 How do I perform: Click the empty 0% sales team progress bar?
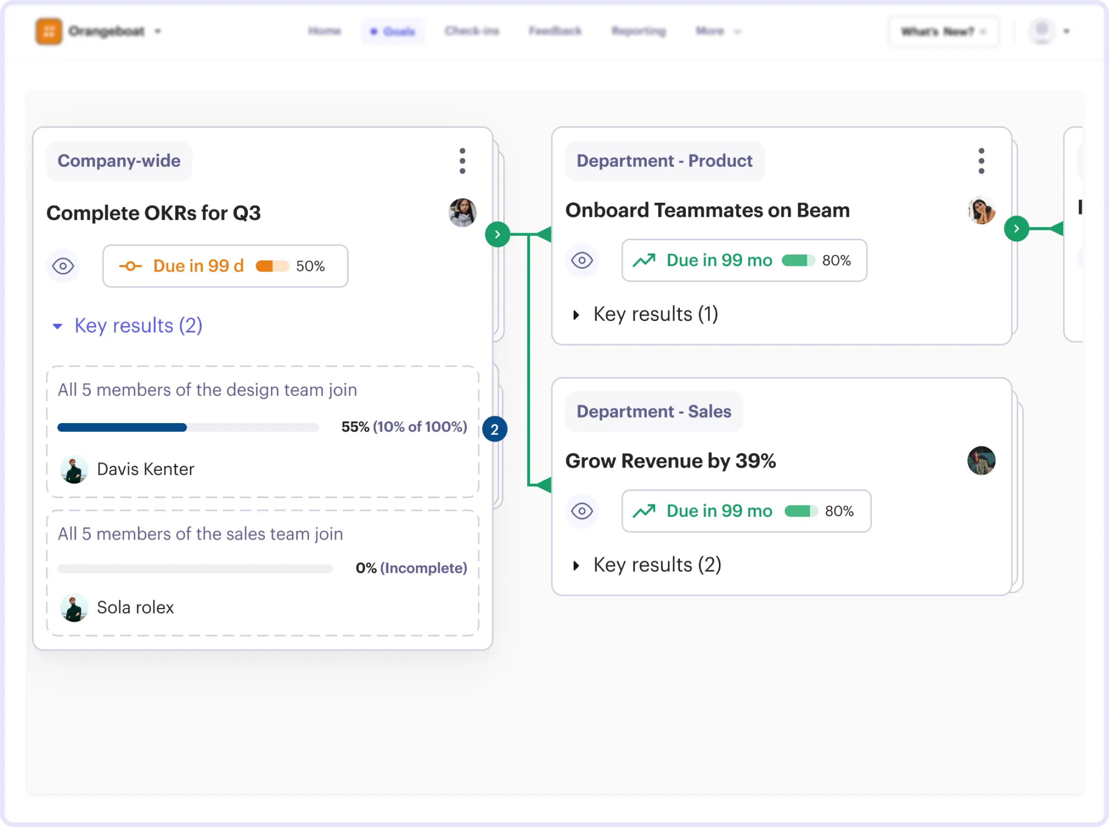195,569
